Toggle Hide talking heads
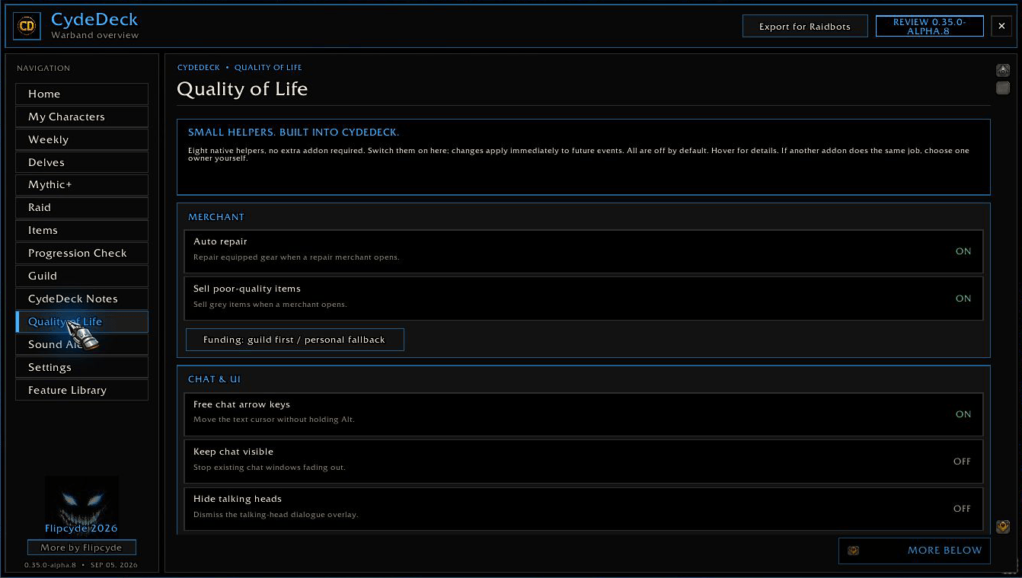Screen dimensions: 1022x578 (x=583, y=509)
